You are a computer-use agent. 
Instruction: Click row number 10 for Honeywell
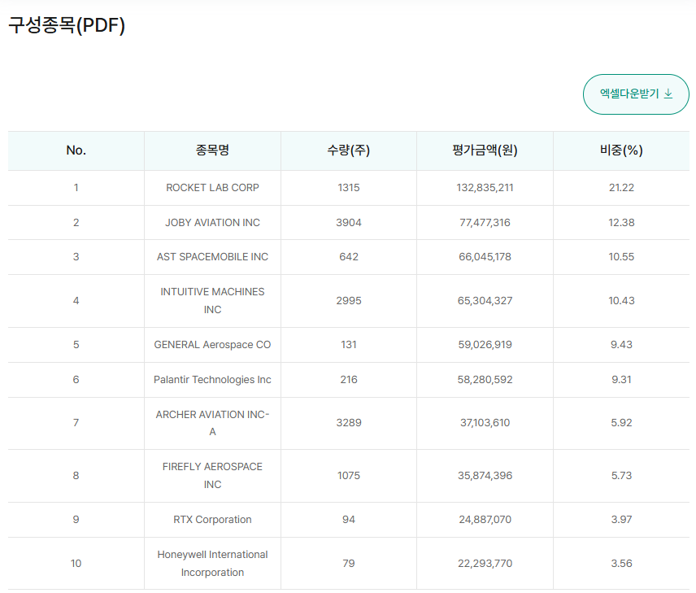76,564
